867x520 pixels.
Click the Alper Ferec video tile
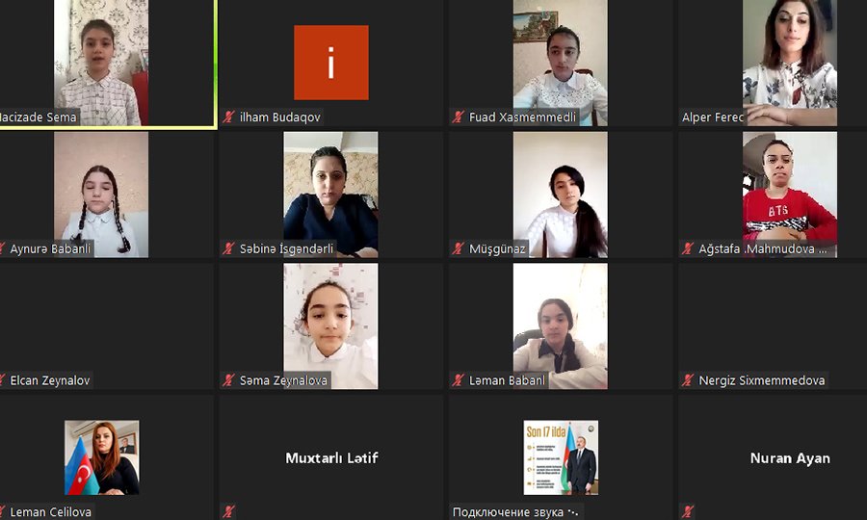click(790, 63)
